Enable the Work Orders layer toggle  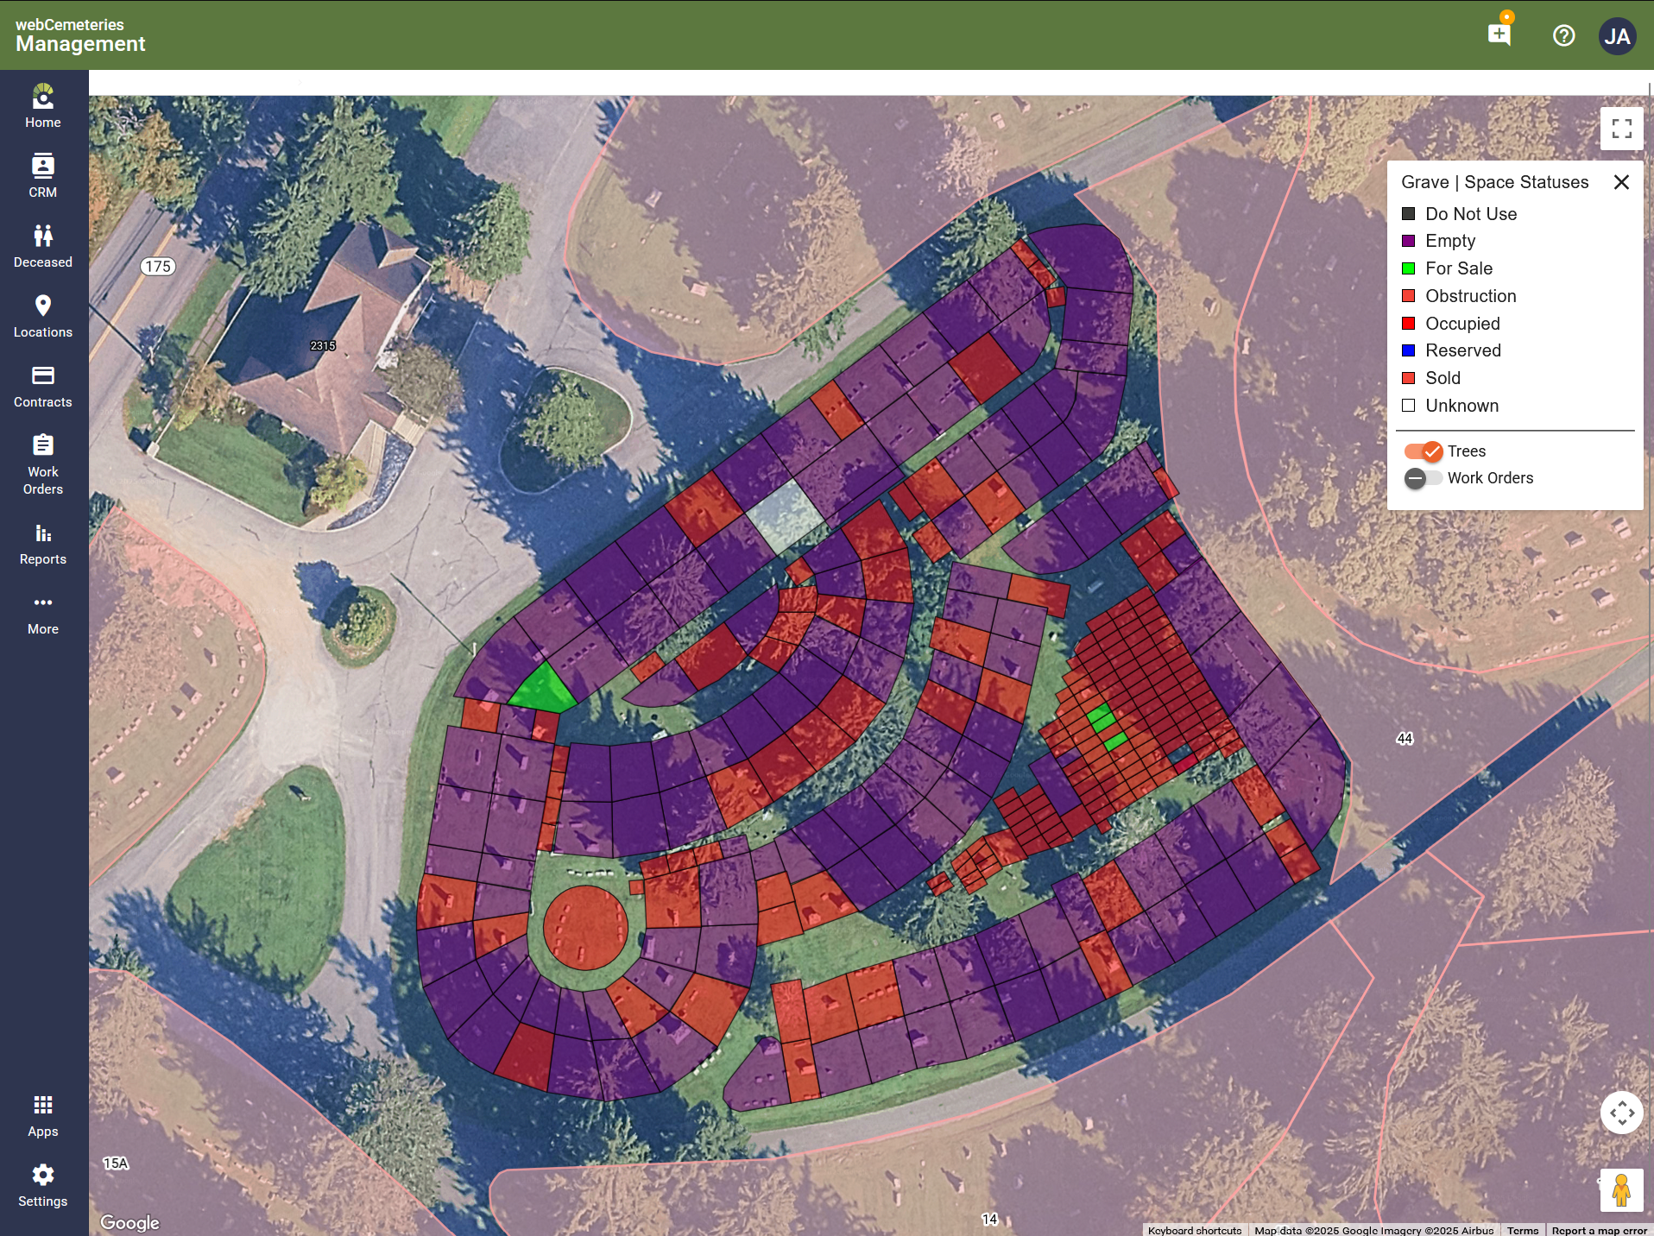(x=1423, y=478)
